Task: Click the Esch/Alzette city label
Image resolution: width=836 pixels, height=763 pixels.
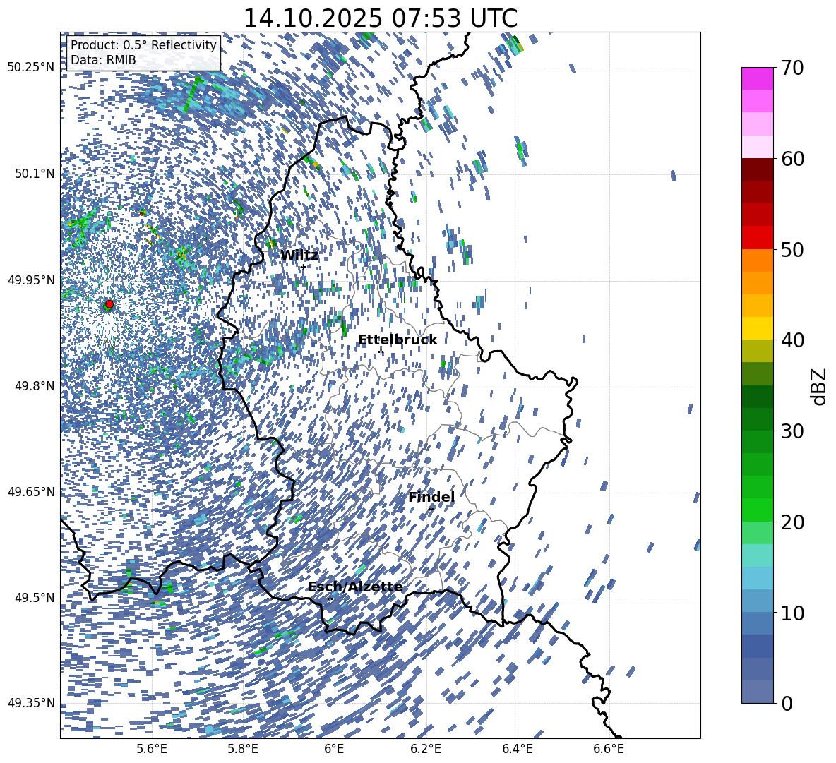Action: point(355,587)
